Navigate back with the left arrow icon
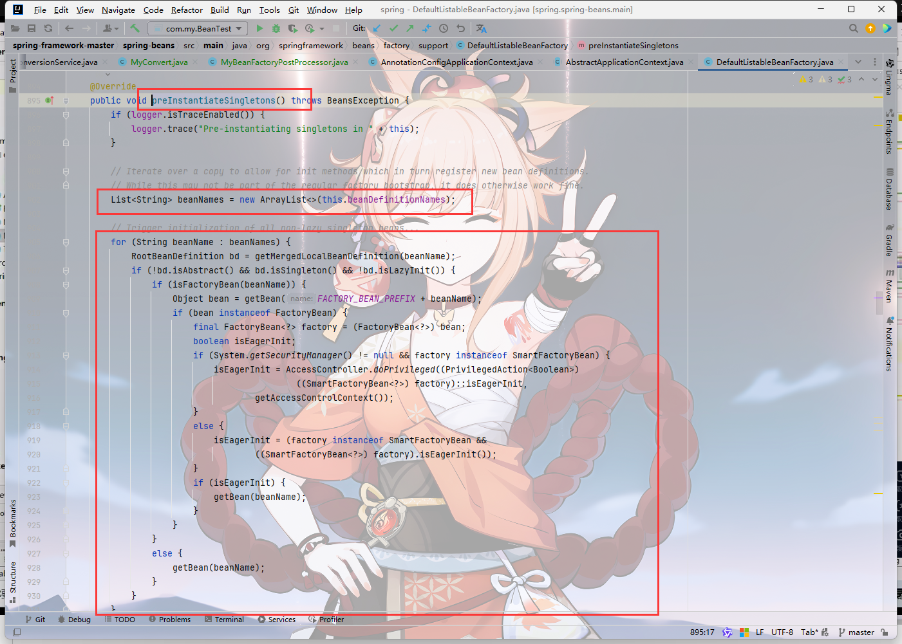Viewport: 902px width, 644px height. click(69, 28)
